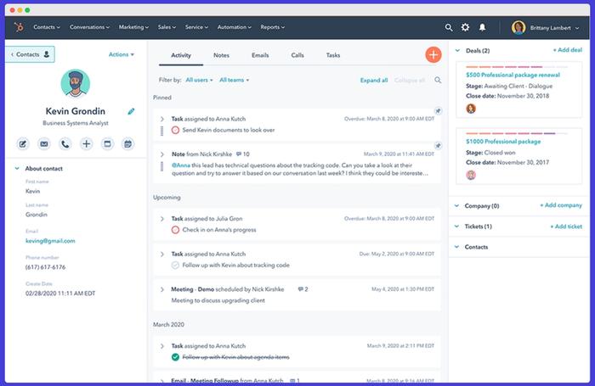The image size is (595, 386).
Task: Click the activity timeline search magnifier
Action: tap(438, 80)
